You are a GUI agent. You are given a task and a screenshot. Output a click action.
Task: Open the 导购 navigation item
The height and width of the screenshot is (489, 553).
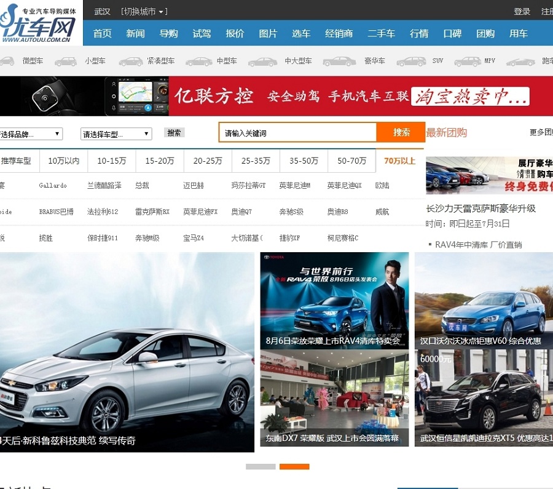click(168, 34)
